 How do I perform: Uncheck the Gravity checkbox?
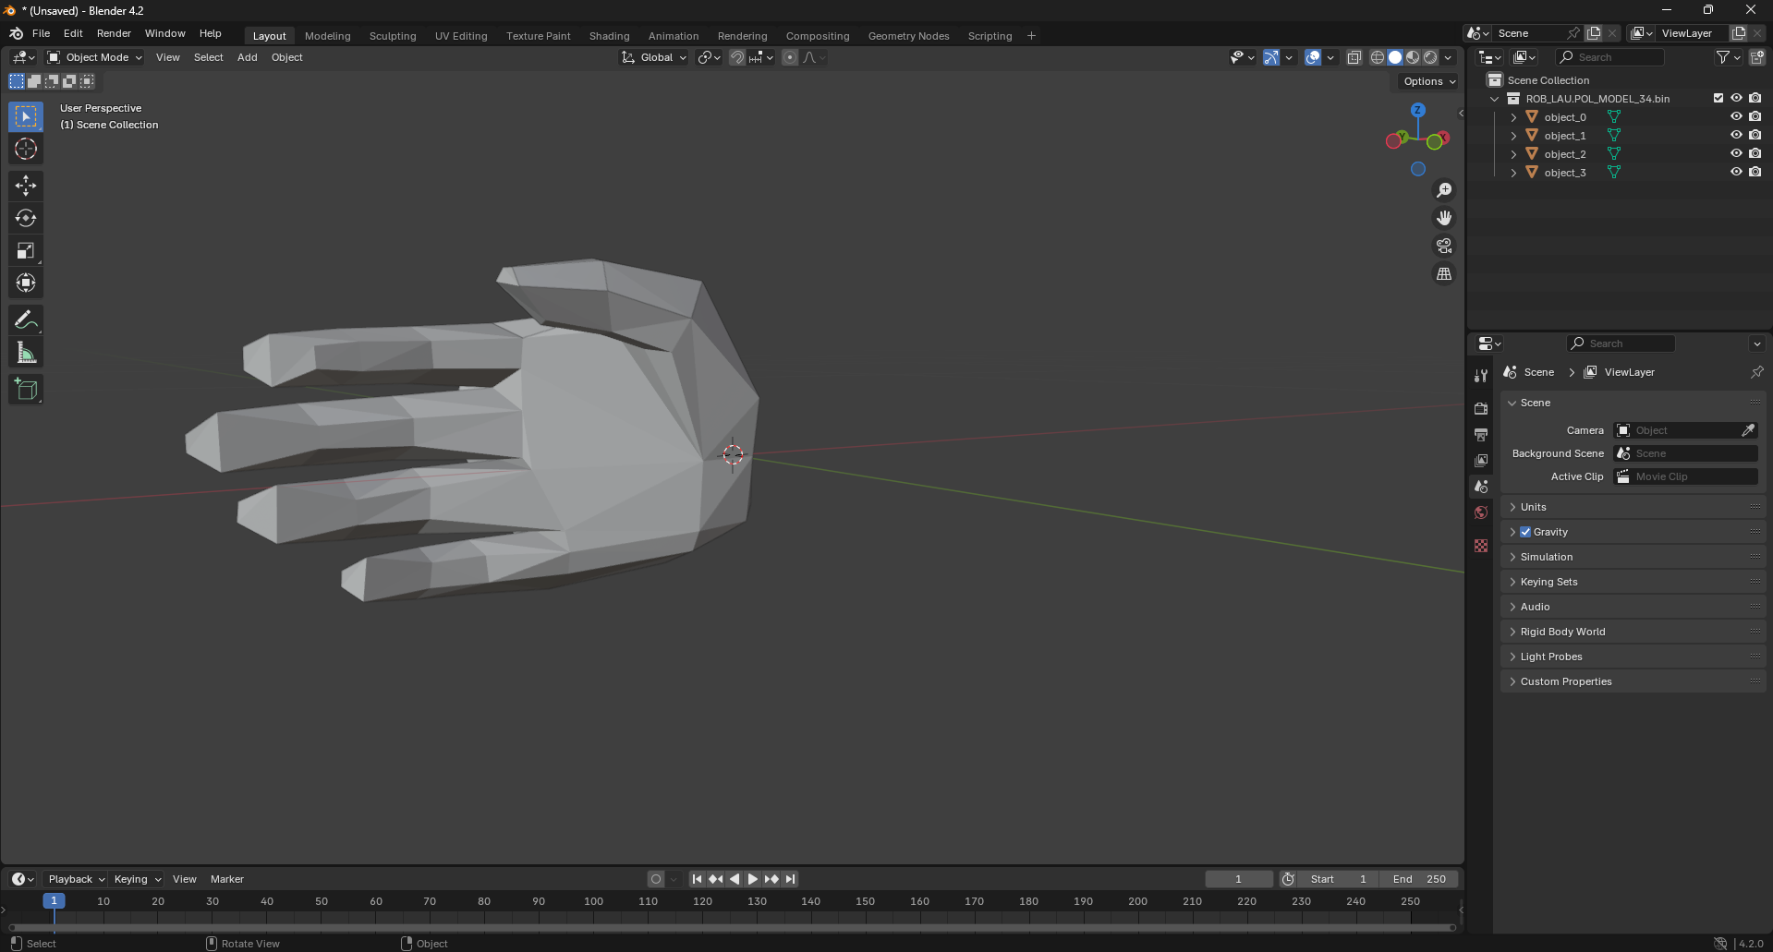1525,532
